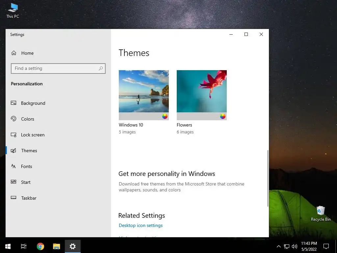
Task: Open the Fonts settings page
Action: tap(58, 166)
